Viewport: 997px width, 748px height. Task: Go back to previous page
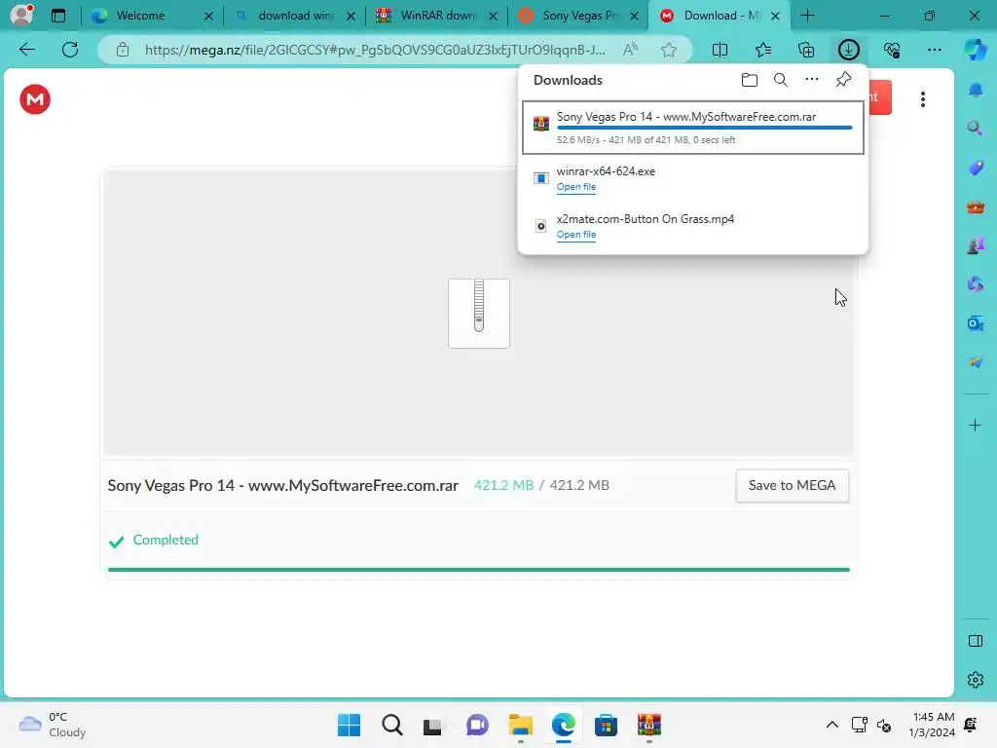coord(26,50)
